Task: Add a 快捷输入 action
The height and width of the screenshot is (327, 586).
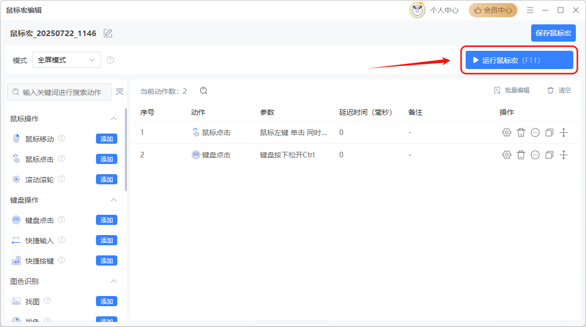Action: (x=107, y=240)
